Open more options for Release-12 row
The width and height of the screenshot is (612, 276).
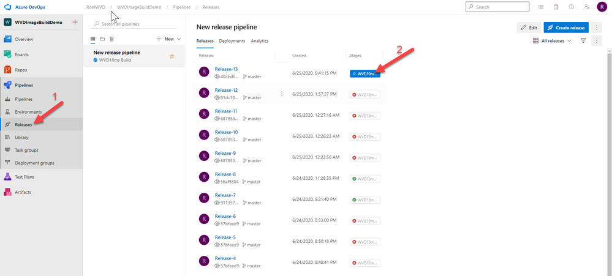[x=281, y=94]
